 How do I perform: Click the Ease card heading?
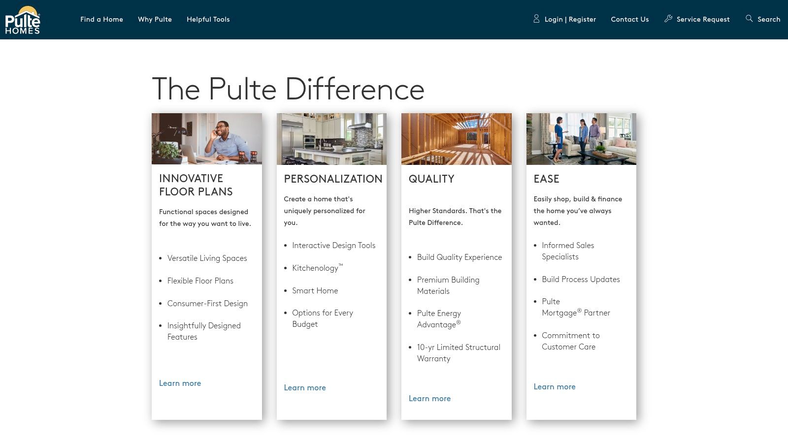546,179
